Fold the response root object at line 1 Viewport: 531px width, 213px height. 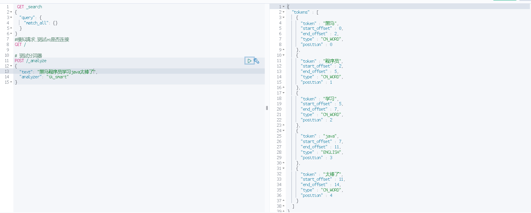pos(284,7)
